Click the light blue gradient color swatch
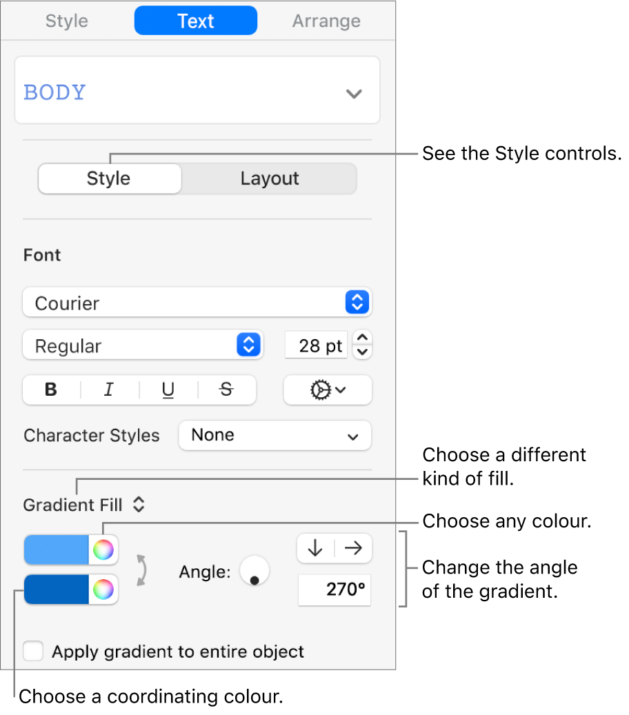This screenshot has width=629, height=715. click(x=57, y=550)
